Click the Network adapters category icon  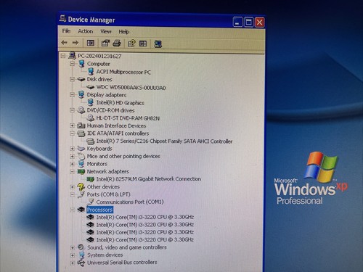click(x=81, y=171)
